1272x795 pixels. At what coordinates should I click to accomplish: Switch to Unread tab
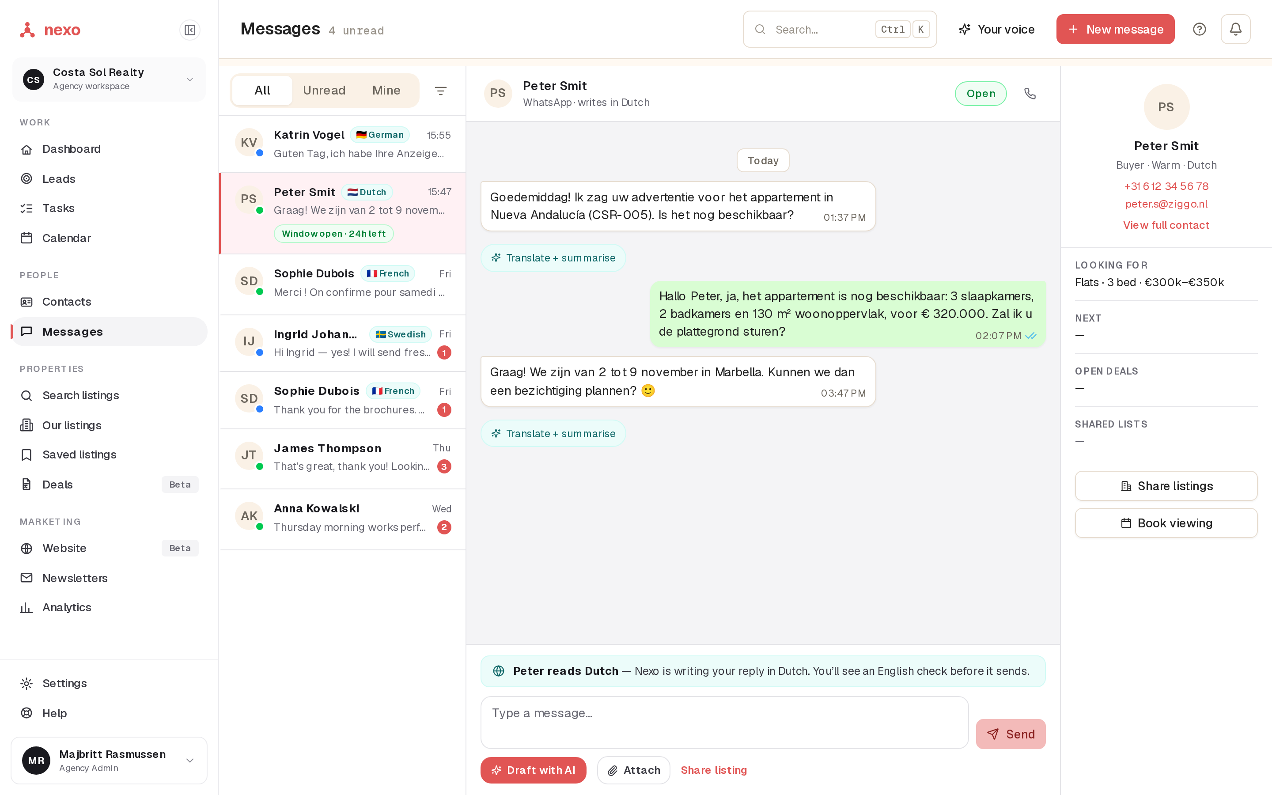324,91
